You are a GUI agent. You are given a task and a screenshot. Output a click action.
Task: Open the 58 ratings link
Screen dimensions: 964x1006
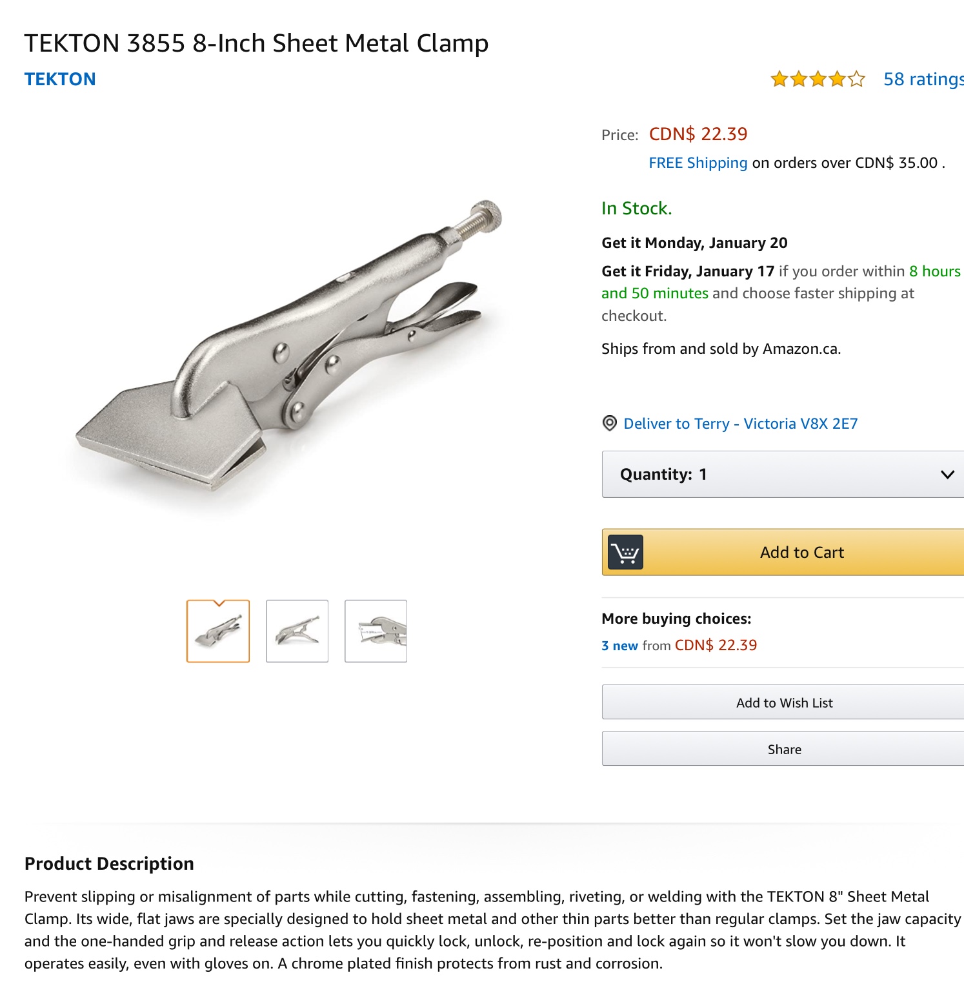click(923, 79)
